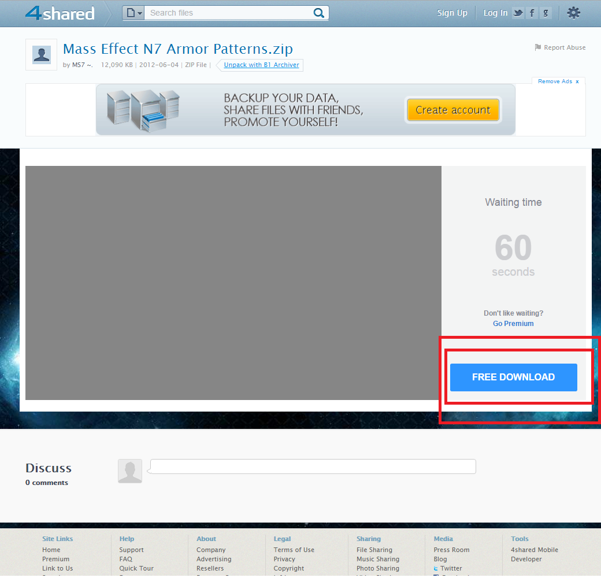
Task: Open the Blog footer link
Action: [440, 559]
